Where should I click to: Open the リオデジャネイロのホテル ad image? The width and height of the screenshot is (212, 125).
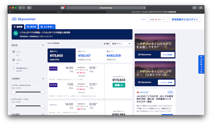pyautogui.click(x=155, y=42)
